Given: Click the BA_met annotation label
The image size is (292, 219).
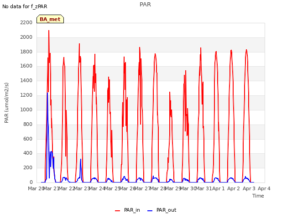Looking at the screenshot, I should tap(50, 19).
